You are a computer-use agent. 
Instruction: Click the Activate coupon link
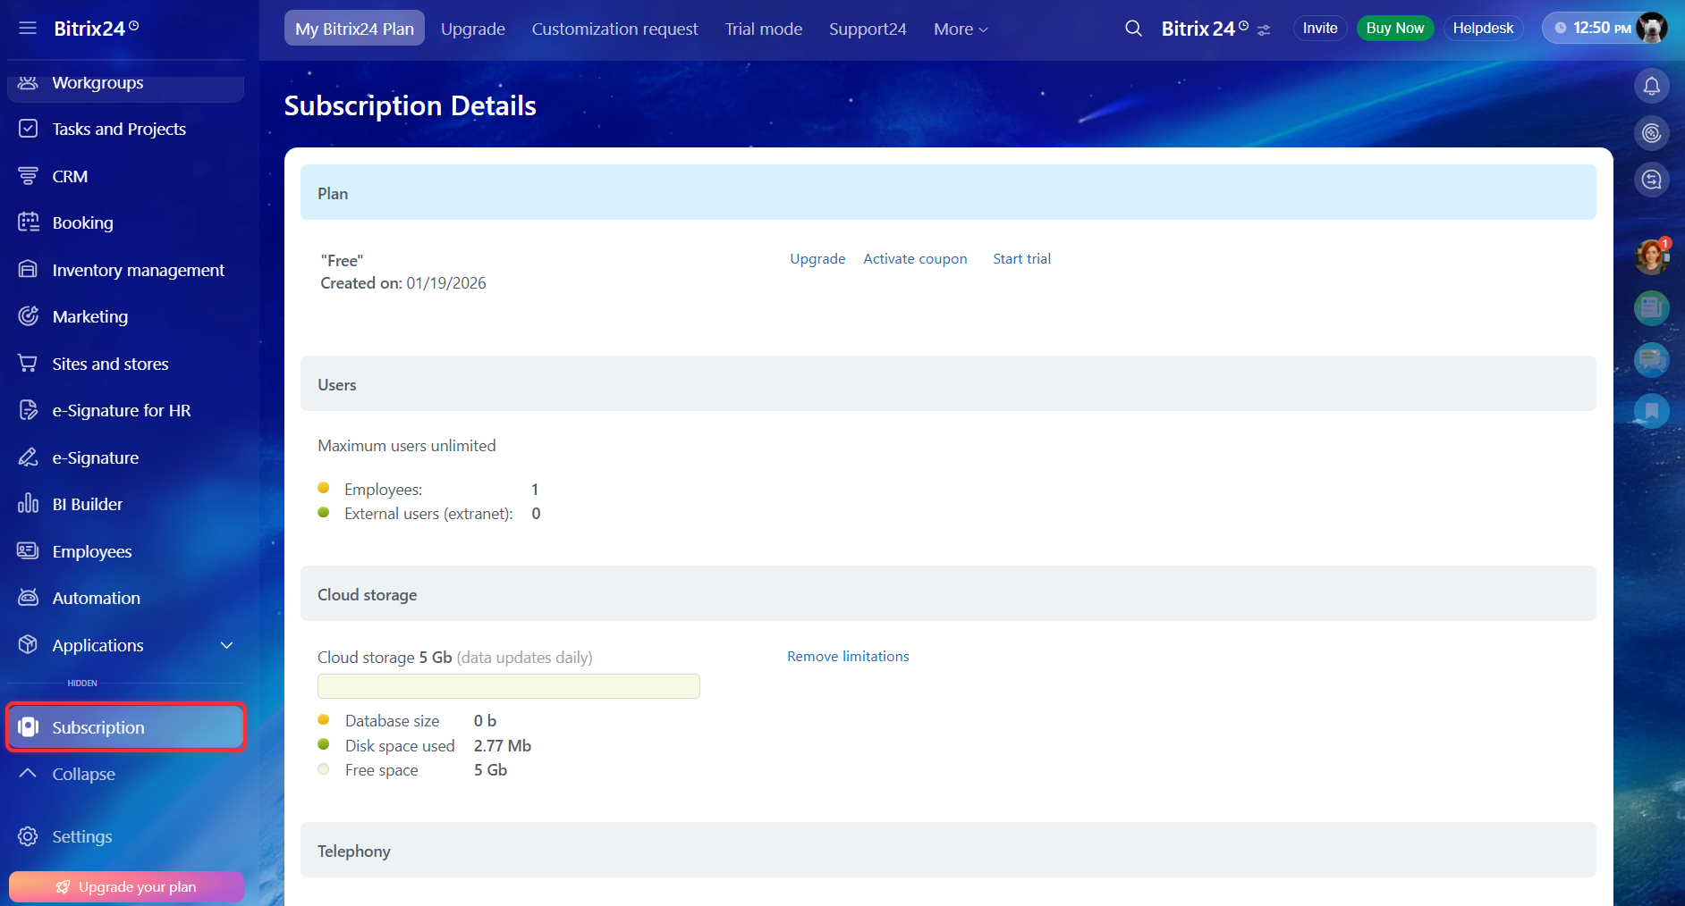915,259
